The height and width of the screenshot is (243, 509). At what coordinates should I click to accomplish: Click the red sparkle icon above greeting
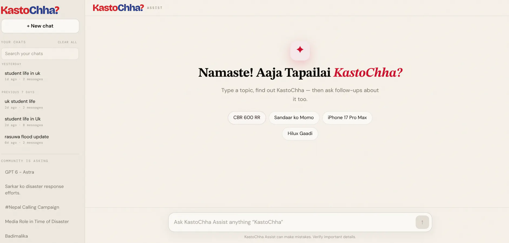pos(300,50)
